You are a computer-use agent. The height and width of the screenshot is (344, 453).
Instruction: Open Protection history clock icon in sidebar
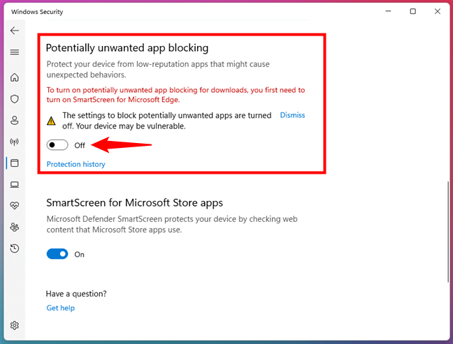pyautogui.click(x=15, y=248)
